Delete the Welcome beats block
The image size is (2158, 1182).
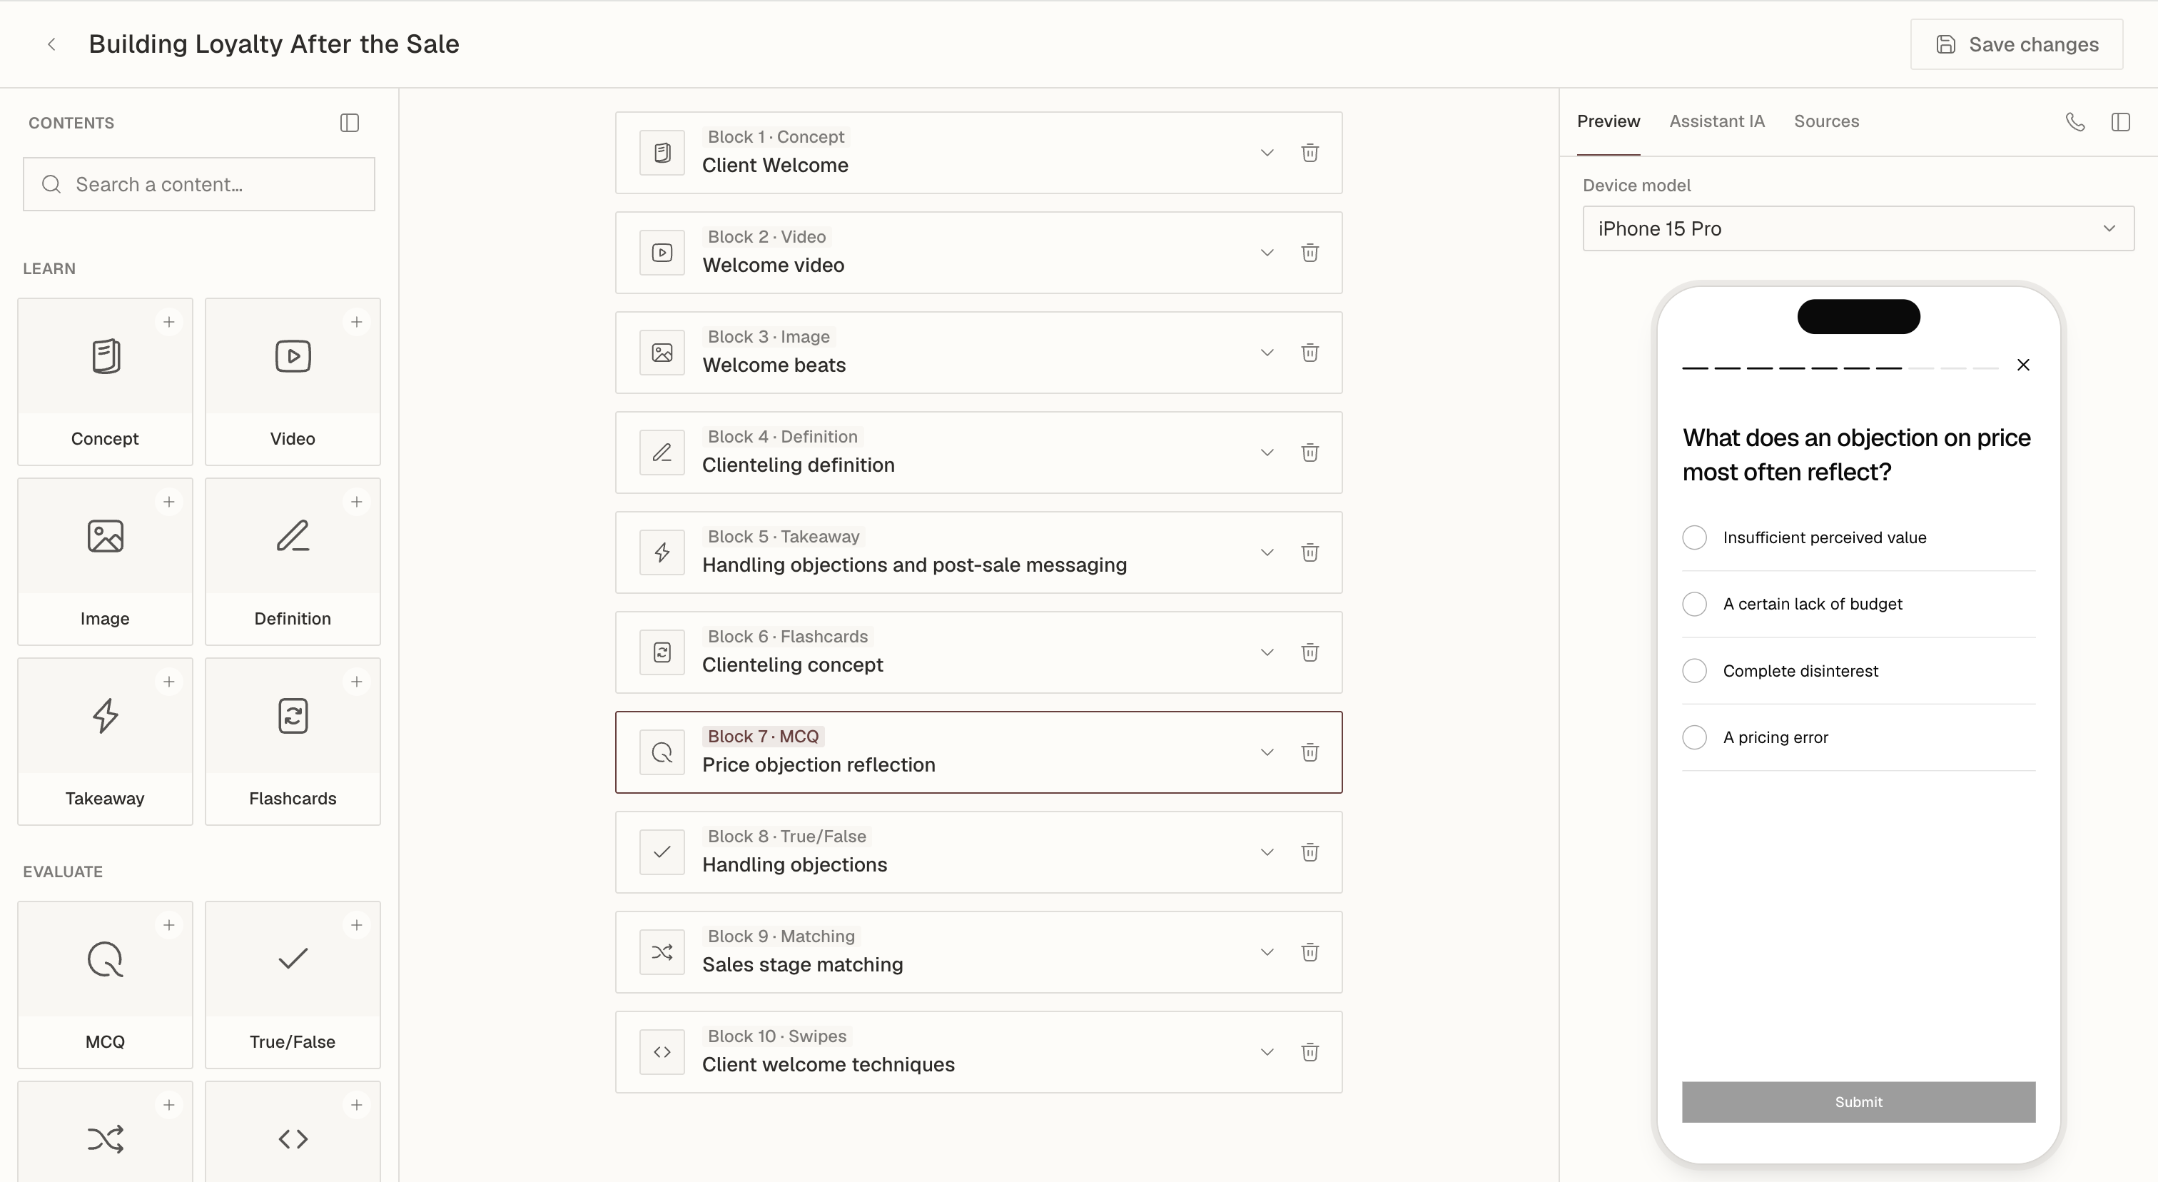pyautogui.click(x=1310, y=353)
